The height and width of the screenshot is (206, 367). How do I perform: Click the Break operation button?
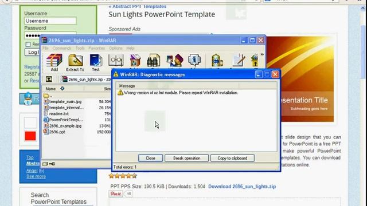click(x=186, y=158)
